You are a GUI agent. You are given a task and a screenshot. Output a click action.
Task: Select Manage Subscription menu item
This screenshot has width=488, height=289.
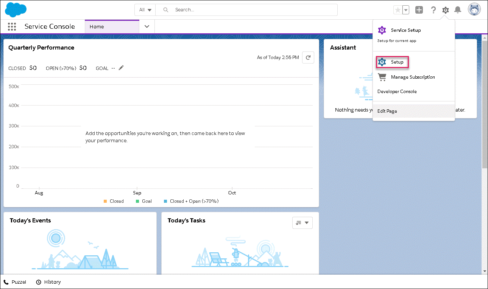pyautogui.click(x=413, y=77)
